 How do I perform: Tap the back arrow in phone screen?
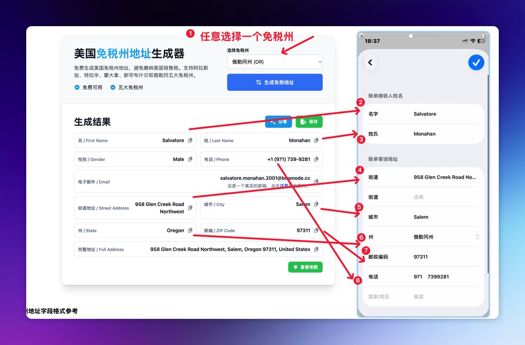(x=371, y=62)
